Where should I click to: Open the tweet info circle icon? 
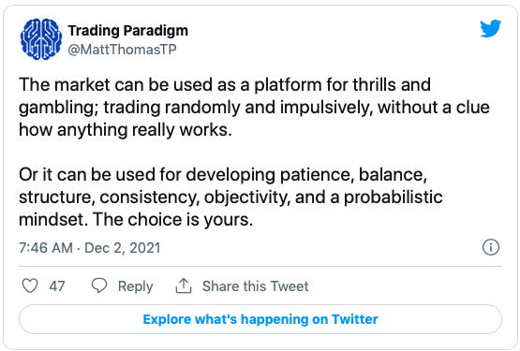(x=490, y=247)
